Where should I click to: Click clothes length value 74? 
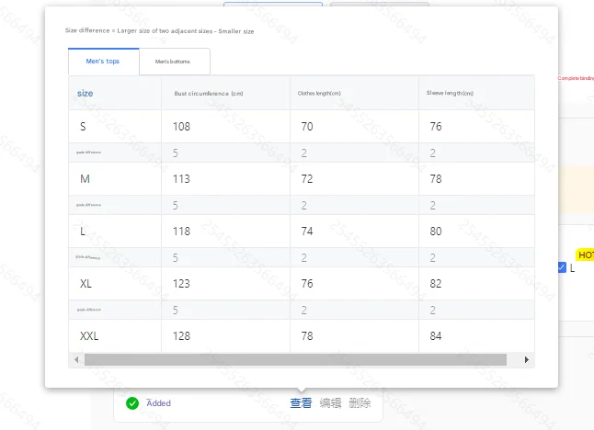(307, 232)
